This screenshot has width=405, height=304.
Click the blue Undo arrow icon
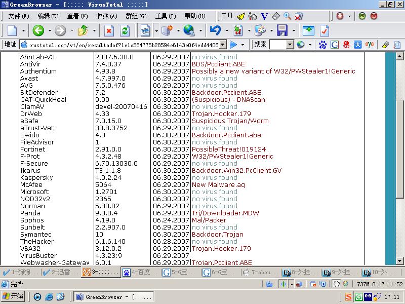click(x=215, y=30)
